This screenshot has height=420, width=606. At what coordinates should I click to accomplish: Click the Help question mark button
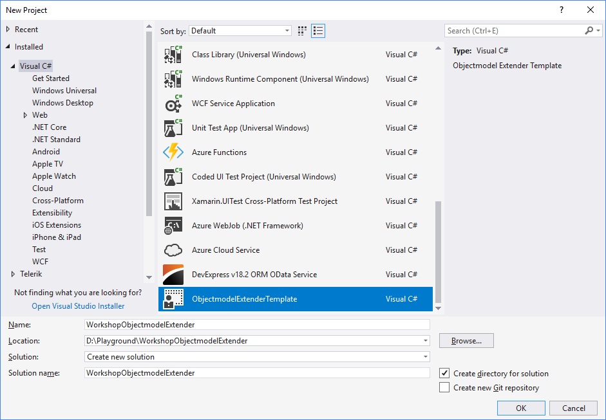point(562,10)
